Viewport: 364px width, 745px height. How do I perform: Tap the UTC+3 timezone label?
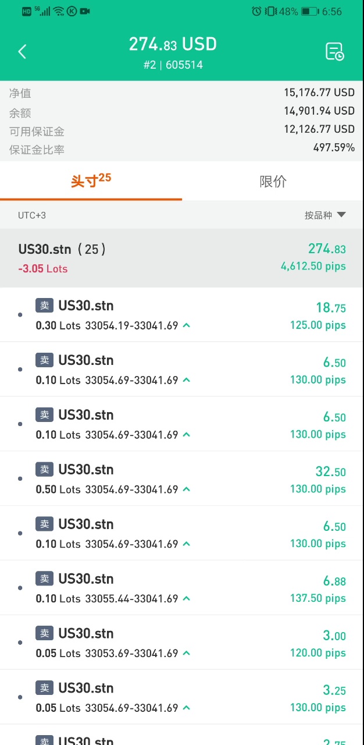32,215
